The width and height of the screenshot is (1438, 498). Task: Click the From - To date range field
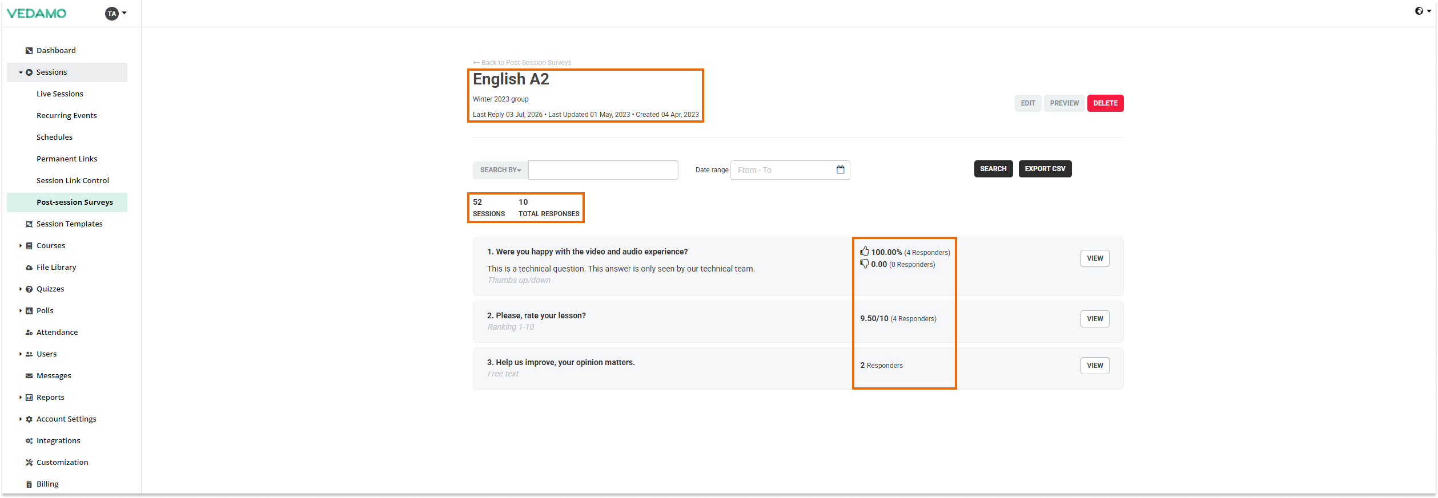[790, 170]
